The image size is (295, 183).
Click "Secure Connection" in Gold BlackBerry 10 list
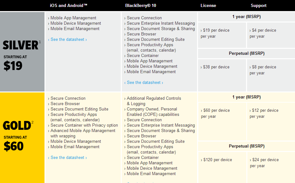[144, 120]
